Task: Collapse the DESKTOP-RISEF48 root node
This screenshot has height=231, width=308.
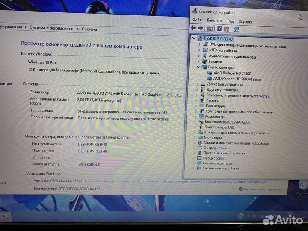Action: click(194, 38)
